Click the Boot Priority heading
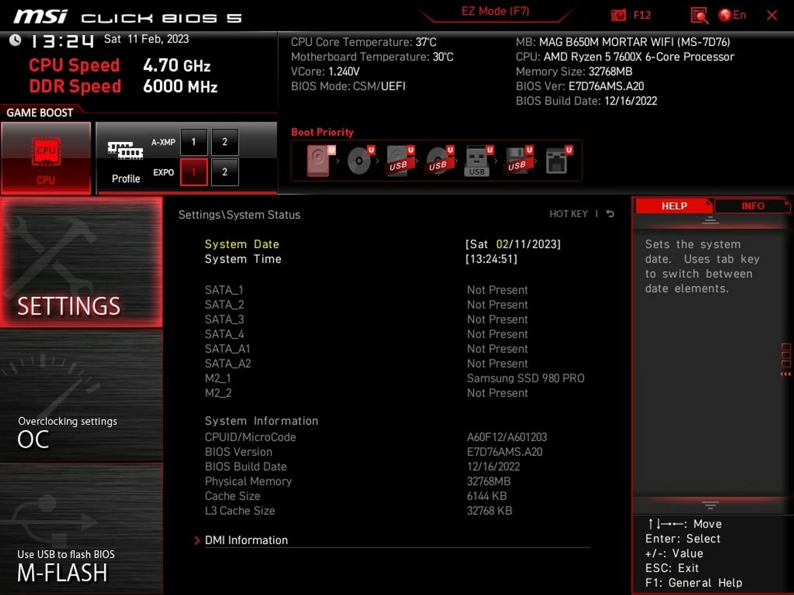The height and width of the screenshot is (595, 794). pyautogui.click(x=322, y=132)
